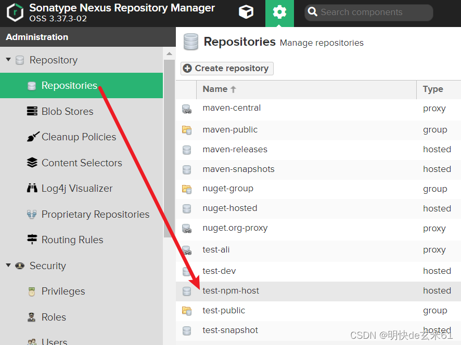
Task: Click the sidebar scrollbar up arrow
Action: (169, 54)
